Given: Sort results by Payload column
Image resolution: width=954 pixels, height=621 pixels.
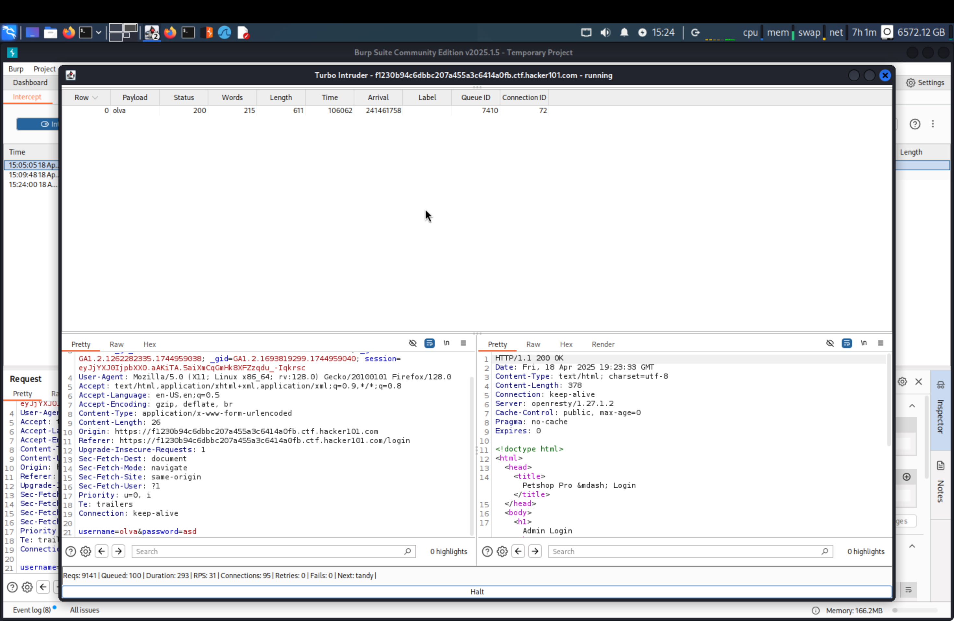Looking at the screenshot, I should pyautogui.click(x=135, y=97).
